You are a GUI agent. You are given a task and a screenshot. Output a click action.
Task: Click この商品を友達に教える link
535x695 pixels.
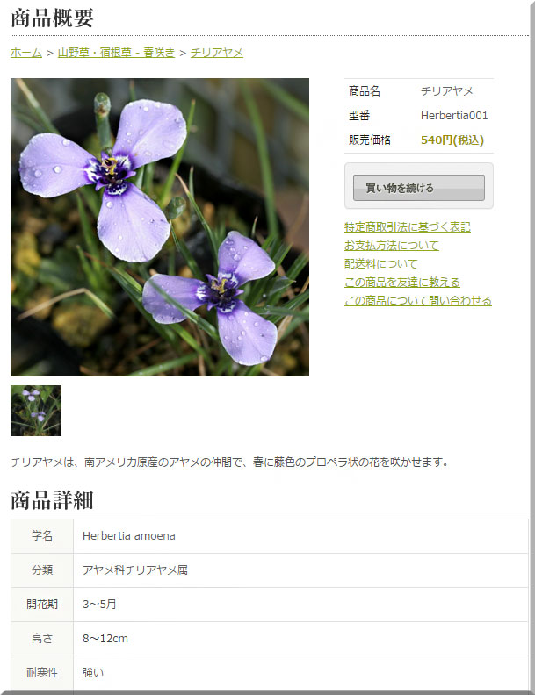coord(402,283)
